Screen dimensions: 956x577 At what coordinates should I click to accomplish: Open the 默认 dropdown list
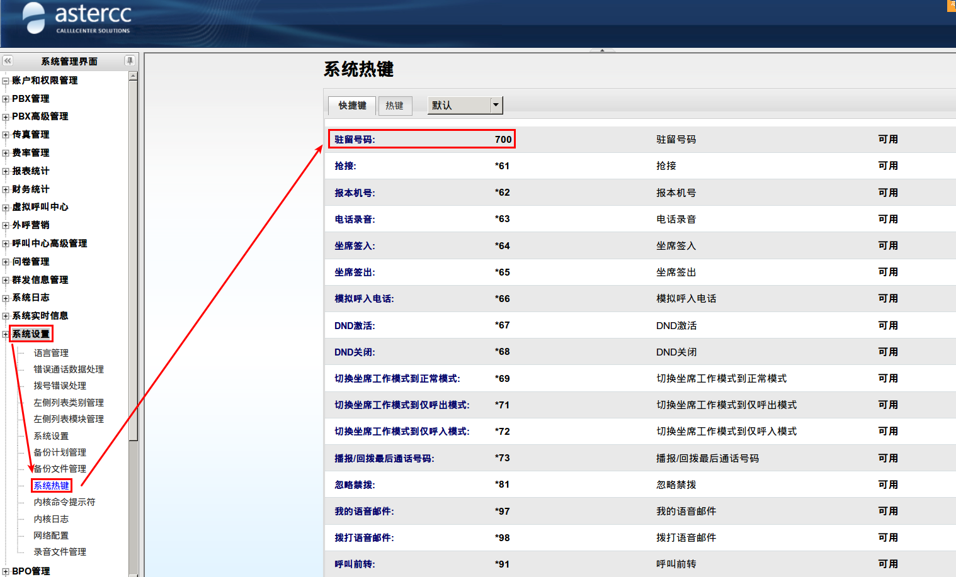[x=496, y=105]
